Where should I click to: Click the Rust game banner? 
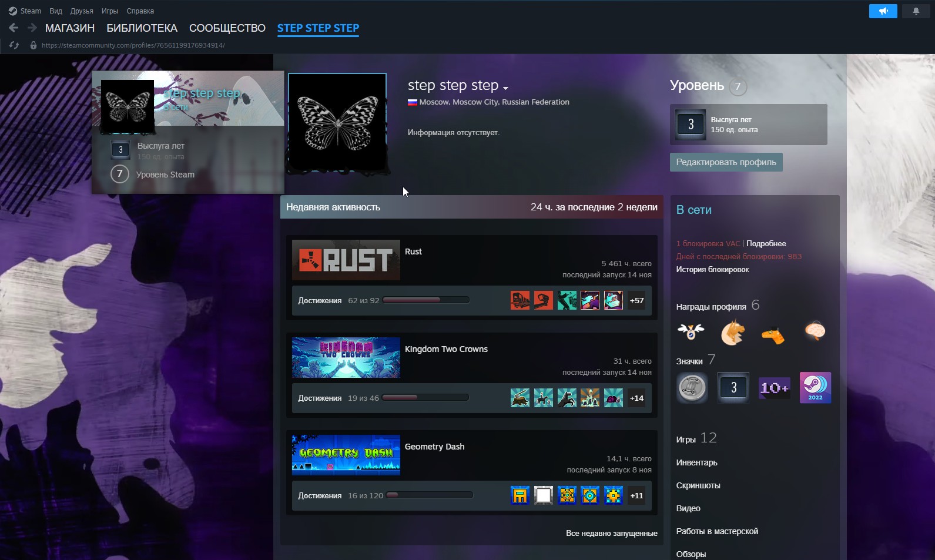(346, 260)
